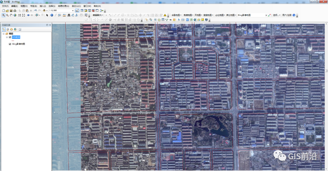Switch to List By Visibility
This screenshot has width=328, height=171.
pyautogui.click(x=12, y=29)
